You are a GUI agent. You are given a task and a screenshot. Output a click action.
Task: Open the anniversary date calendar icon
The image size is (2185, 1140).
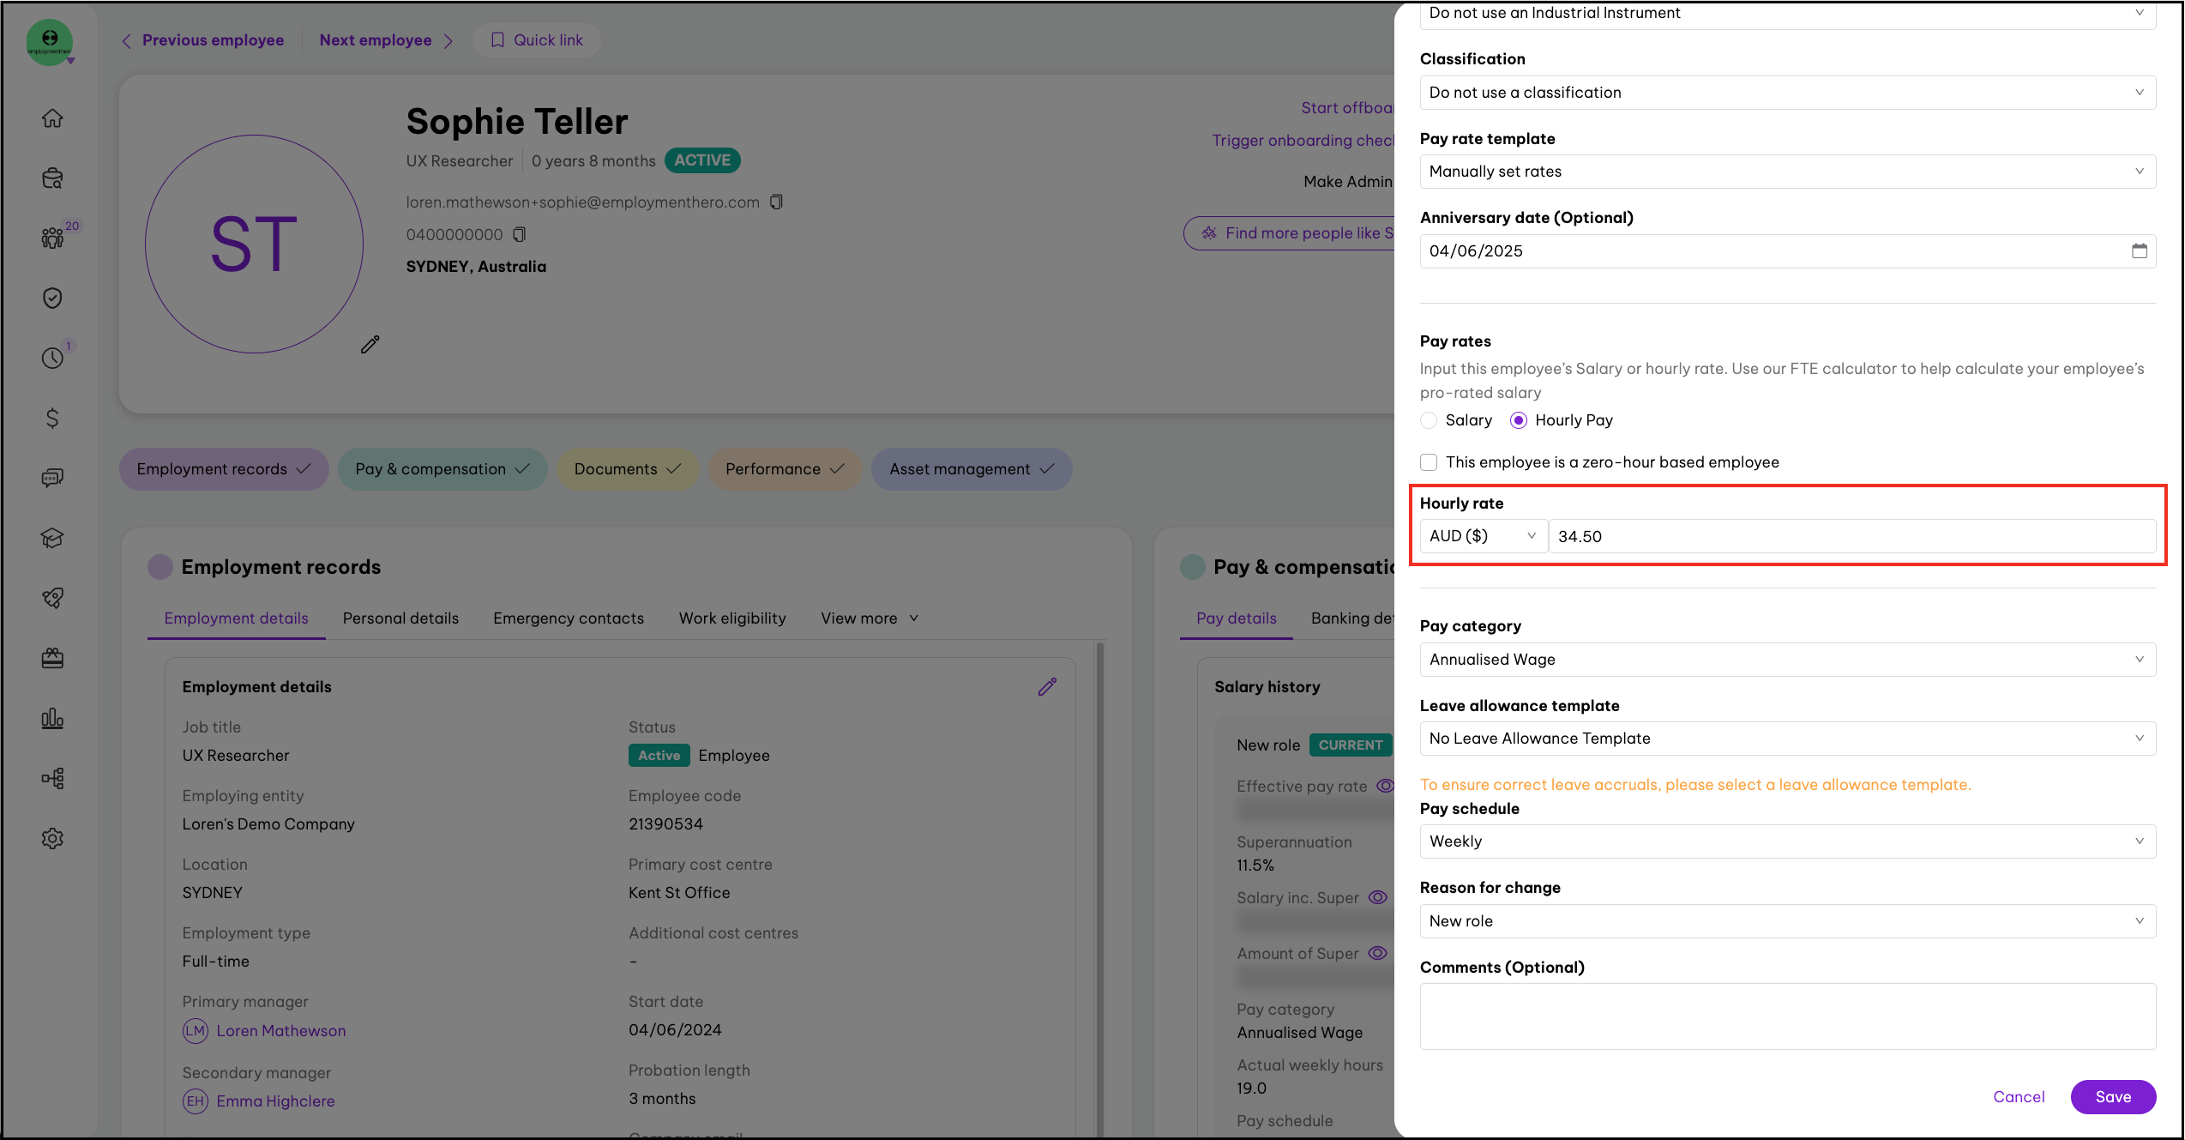[x=2139, y=251]
